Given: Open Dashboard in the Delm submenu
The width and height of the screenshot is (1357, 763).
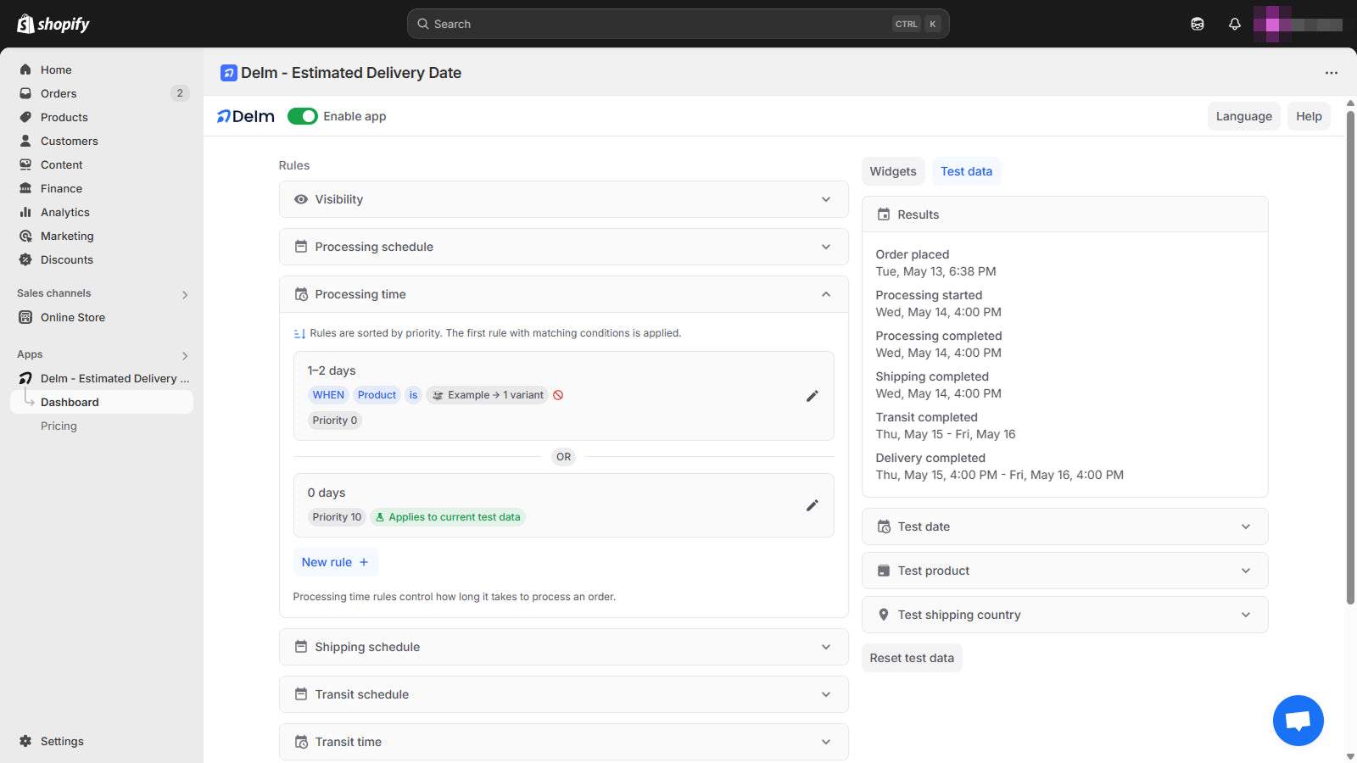Looking at the screenshot, I should click(x=102, y=402).
